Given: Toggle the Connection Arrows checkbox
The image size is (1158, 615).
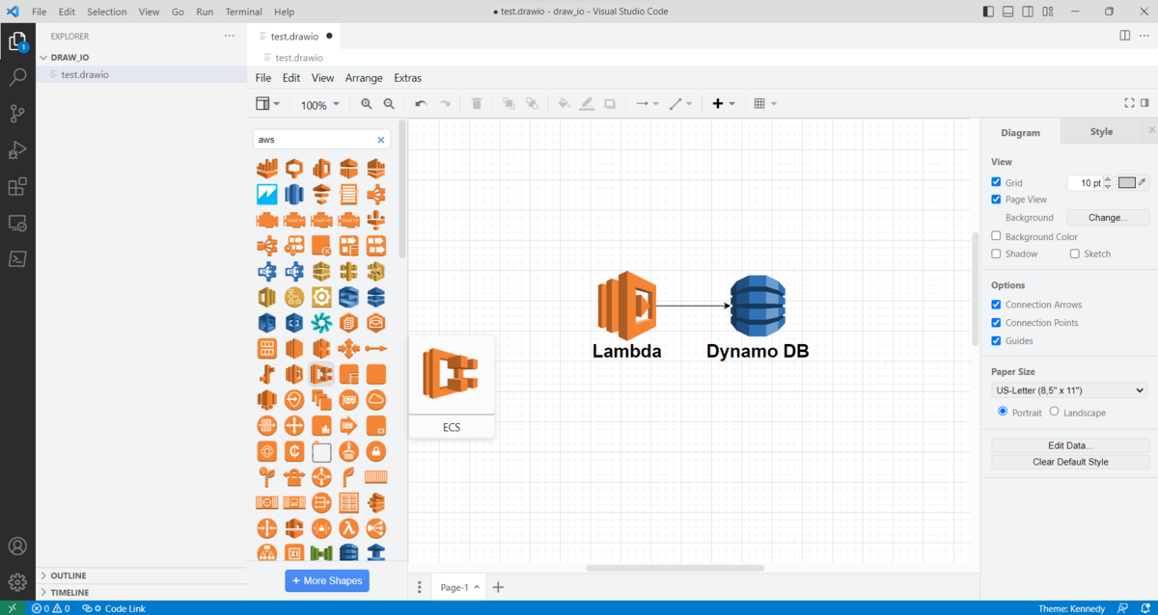Looking at the screenshot, I should [x=996, y=305].
